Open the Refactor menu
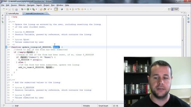The height and width of the screenshot is (107, 191). coord(22,5)
